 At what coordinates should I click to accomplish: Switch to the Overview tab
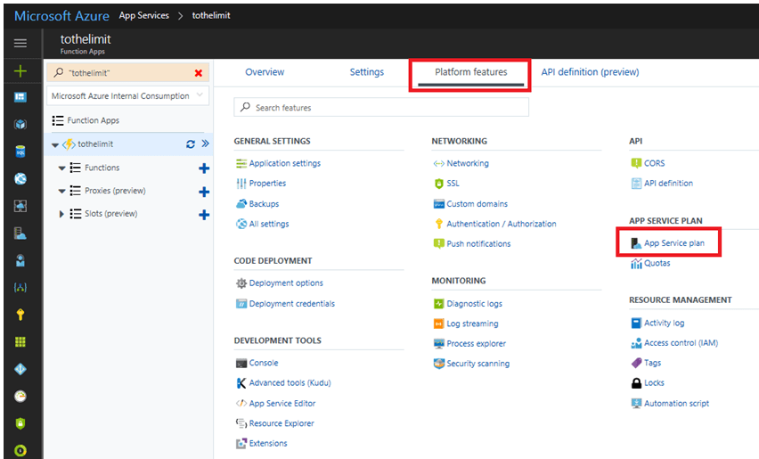[265, 72]
